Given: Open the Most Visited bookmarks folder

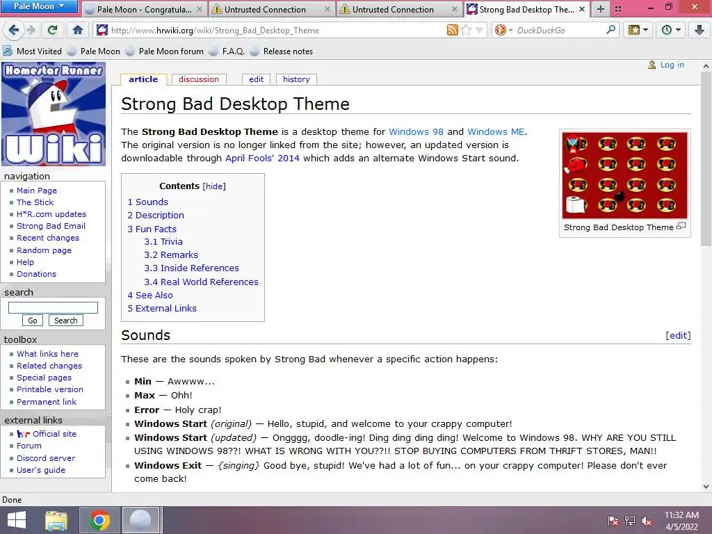Looking at the screenshot, I should 32,51.
